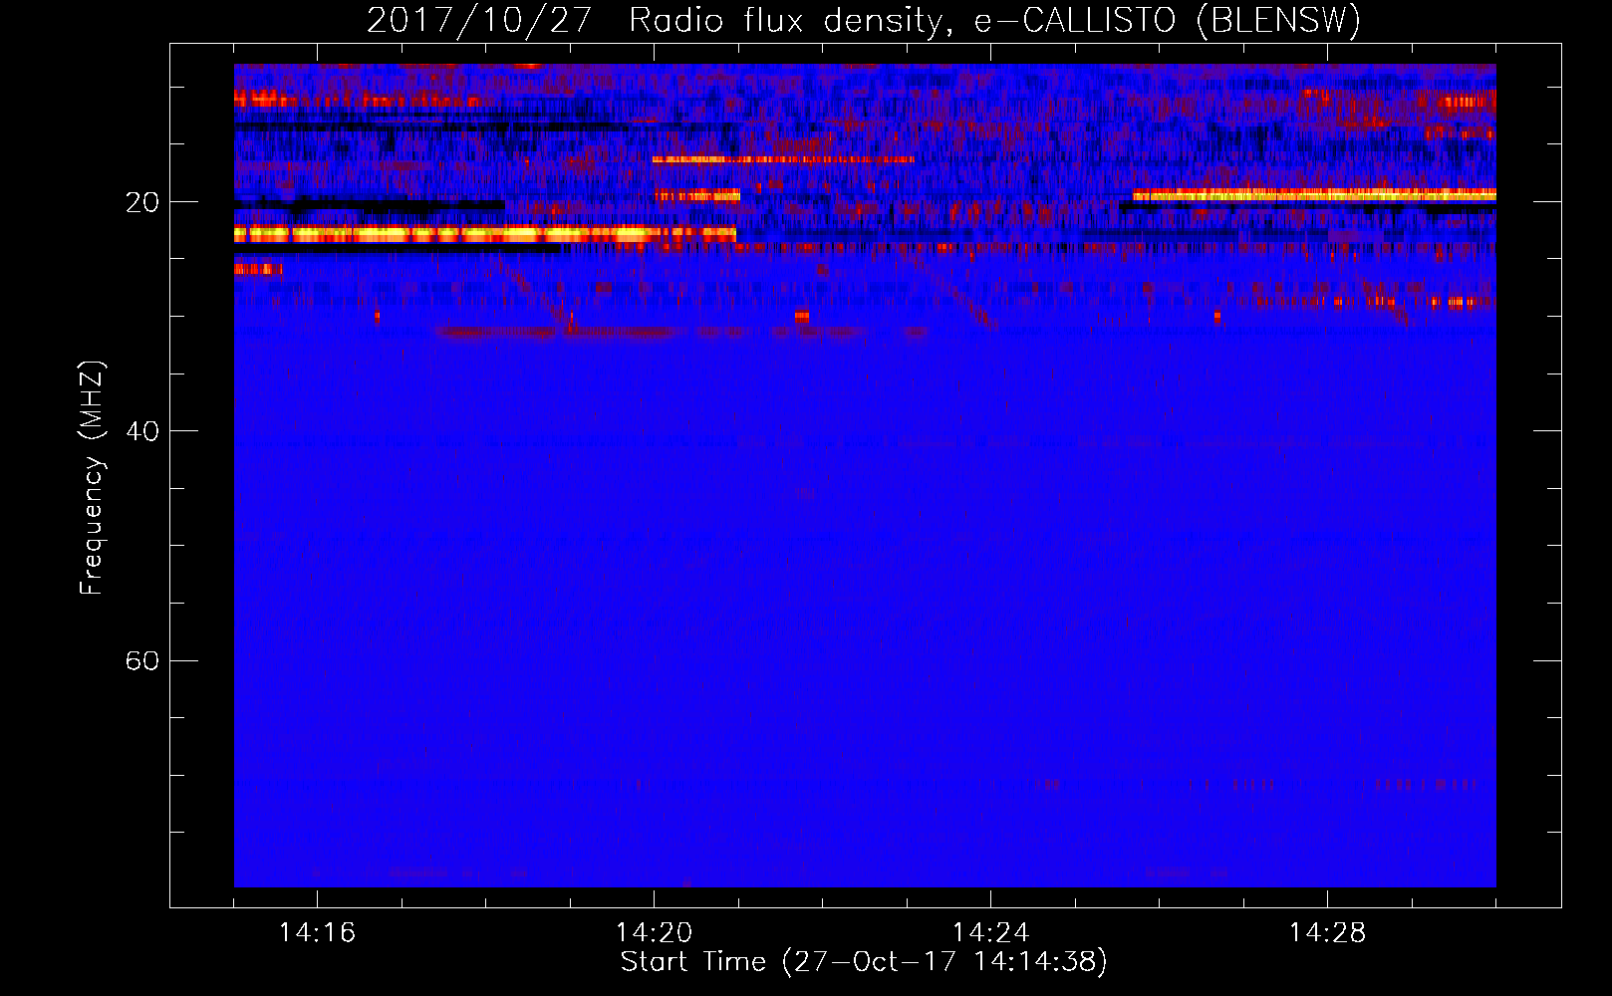
Task: Click the 20 MHz frequency tick label
Action: 141,202
